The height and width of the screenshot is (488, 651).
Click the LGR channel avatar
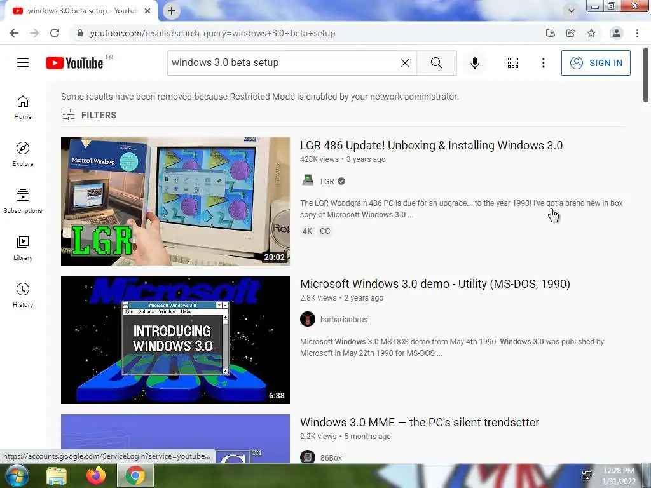pyautogui.click(x=308, y=181)
